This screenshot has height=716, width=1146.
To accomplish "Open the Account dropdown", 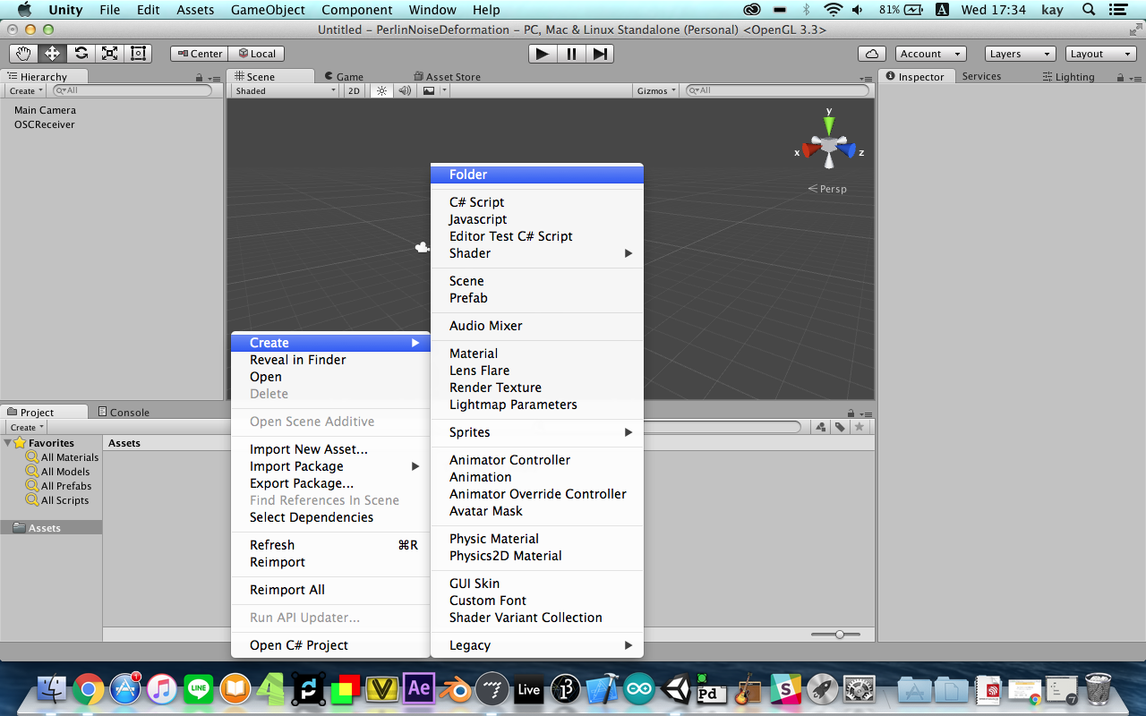I will (x=929, y=54).
